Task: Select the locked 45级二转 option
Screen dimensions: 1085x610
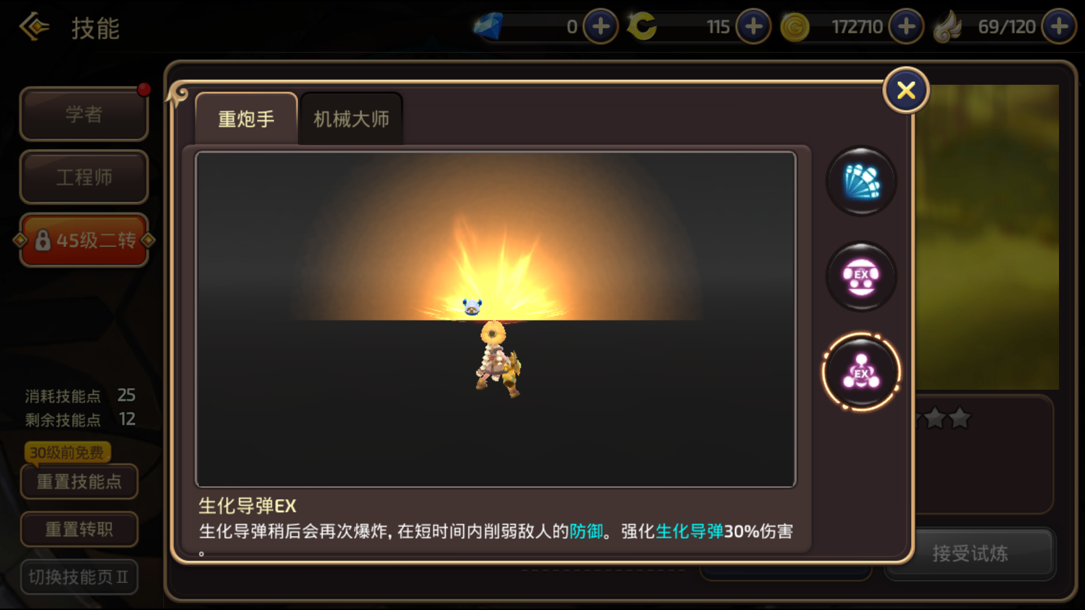Action: 84,240
